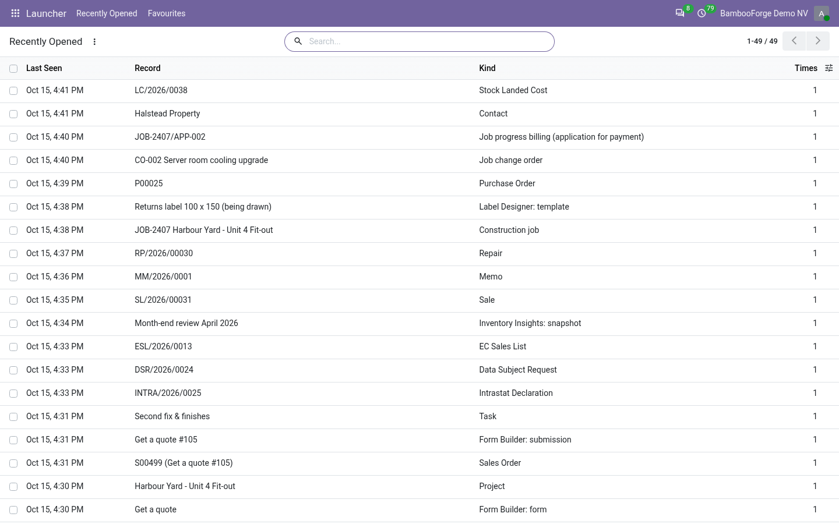Open record SL/2026/00031
This screenshot has width=839, height=524.
(x=163, y=300)
